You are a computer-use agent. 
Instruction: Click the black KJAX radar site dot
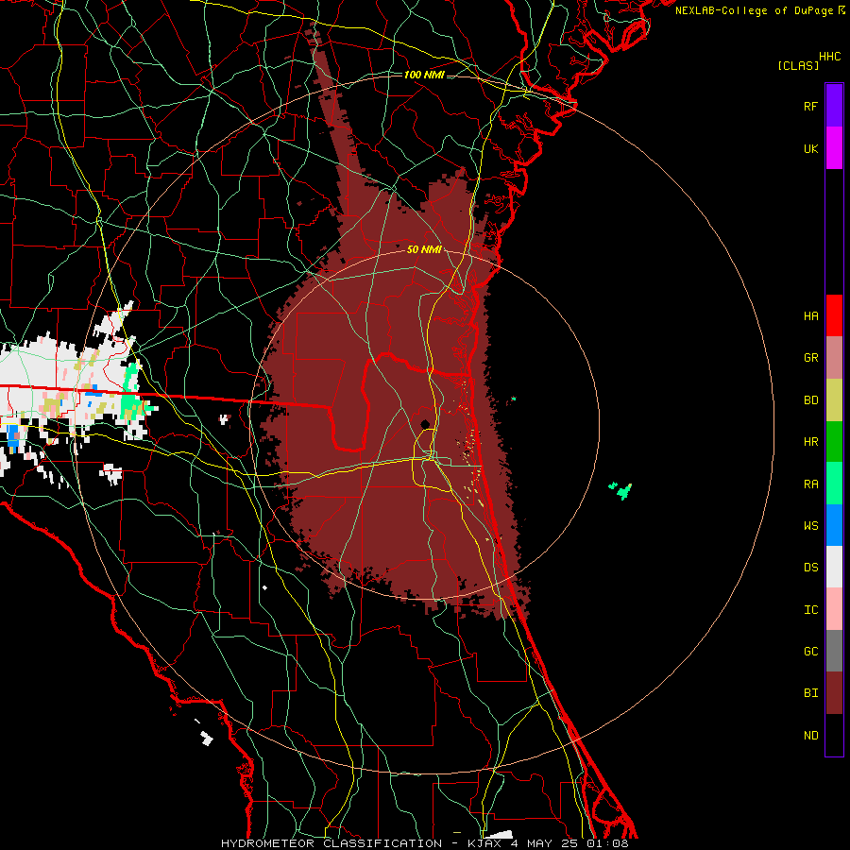click(x=425, y=424)
